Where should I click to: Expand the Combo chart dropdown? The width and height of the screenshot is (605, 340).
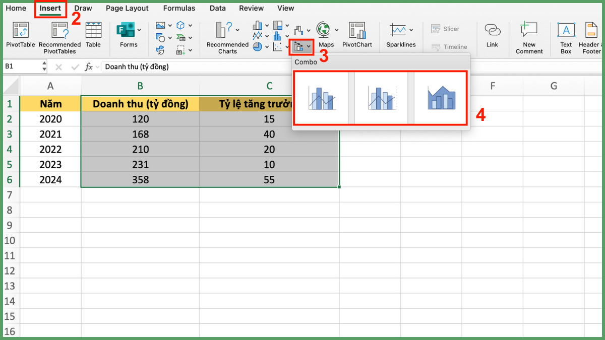pyautogui.click(x=309, y=47)
